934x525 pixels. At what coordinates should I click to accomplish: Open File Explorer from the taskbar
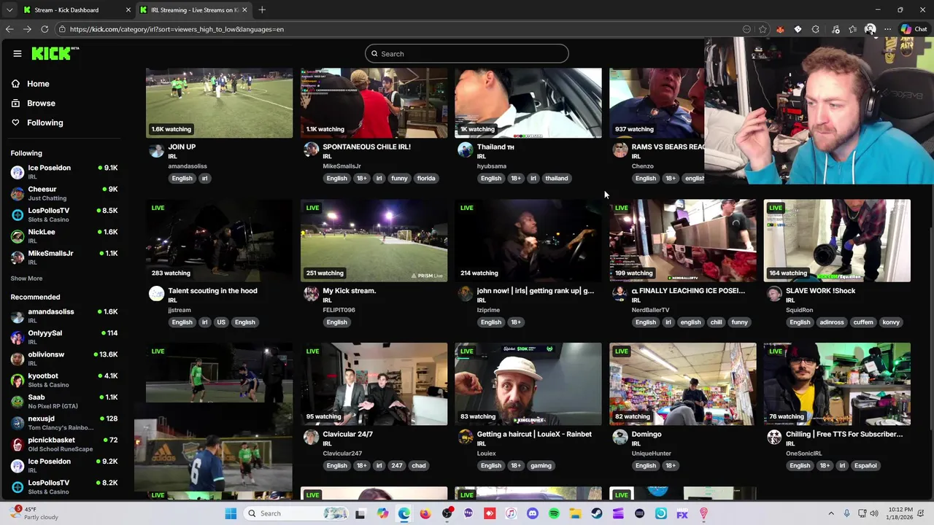(575, 513)
